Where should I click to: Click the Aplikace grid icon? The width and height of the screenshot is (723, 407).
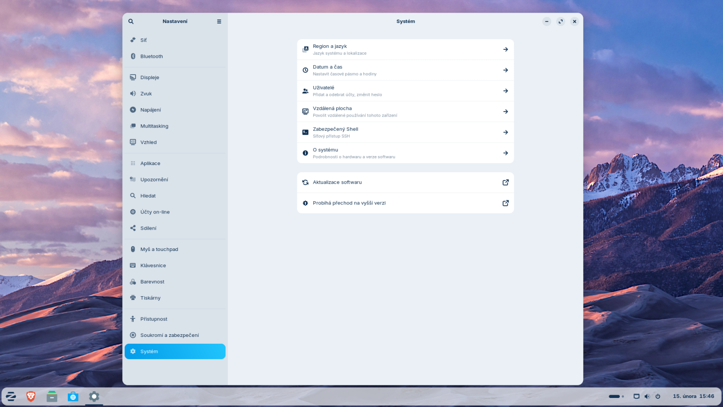(133, 163)
